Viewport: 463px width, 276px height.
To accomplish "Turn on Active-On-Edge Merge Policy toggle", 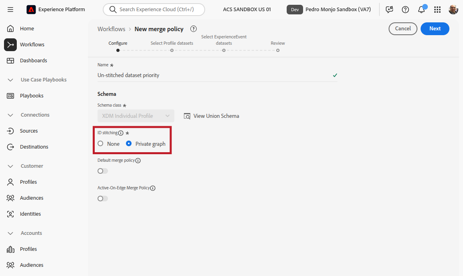I will [103, 199].
